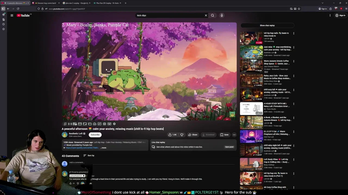The image size is (348, 195).
Task: Open the Spotify artist link in description
Action: coord(82,148)
